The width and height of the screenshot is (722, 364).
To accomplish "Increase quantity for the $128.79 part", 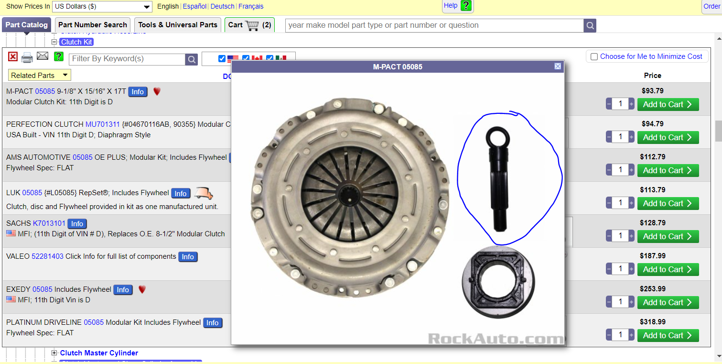I will (x=632, y=236).
